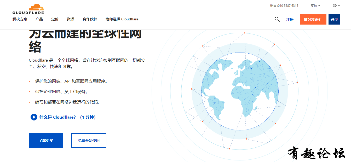This screenshot has width=351, height=162.
Task: Click the 为云而建的全球性网络 heading
Action: click(85, 41)
